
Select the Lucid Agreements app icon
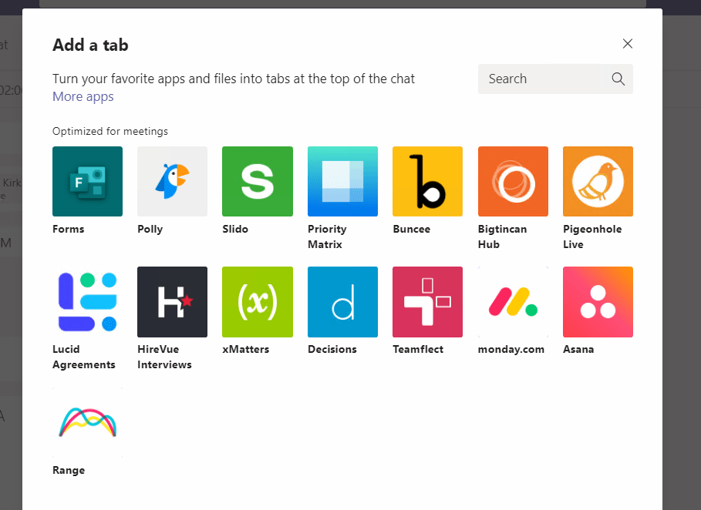(x=87, y=302)
